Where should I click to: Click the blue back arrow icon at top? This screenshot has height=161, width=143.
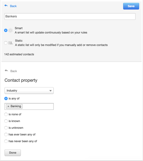pyautogui.click(x=6, y=6)
